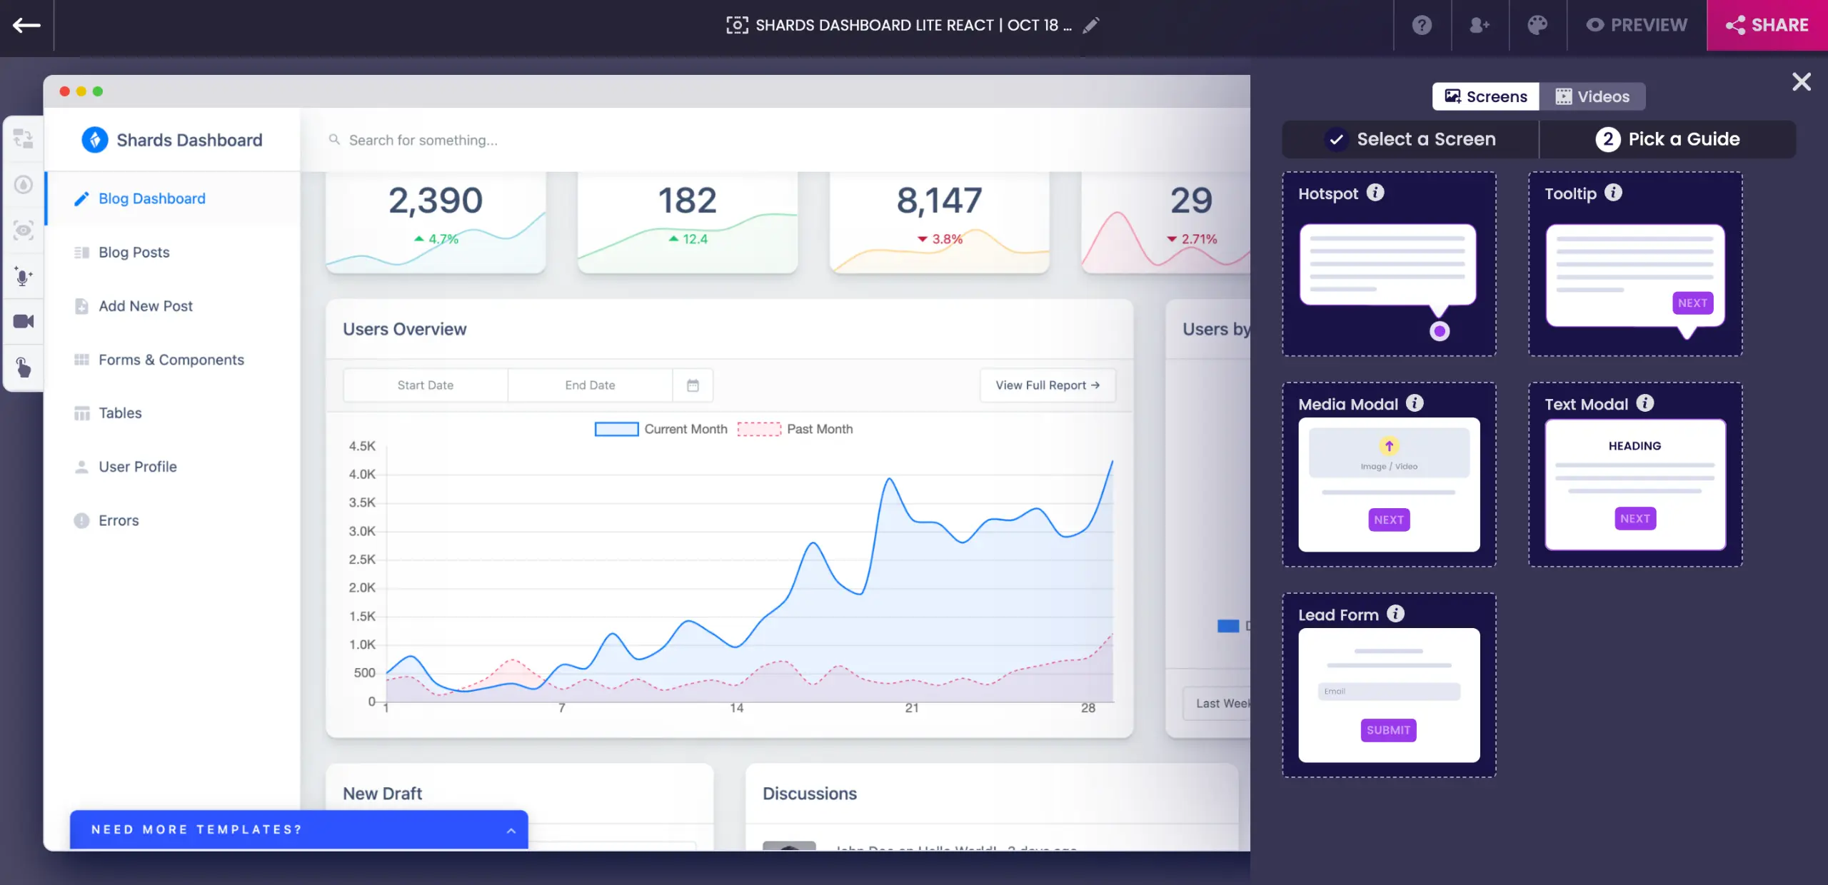This screenshot has width=1828, height=885.
Task: Click NEXT in Tooltip preview
Action: coord(1692,303)
